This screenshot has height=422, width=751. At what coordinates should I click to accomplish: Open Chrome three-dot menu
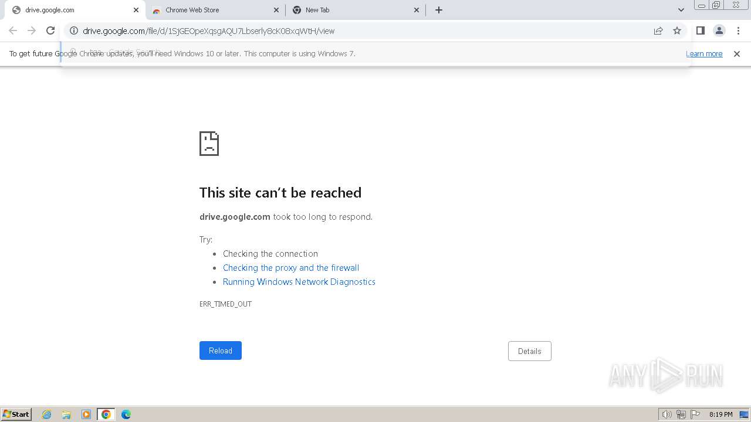pyautogui.click(x=738, y=30)
